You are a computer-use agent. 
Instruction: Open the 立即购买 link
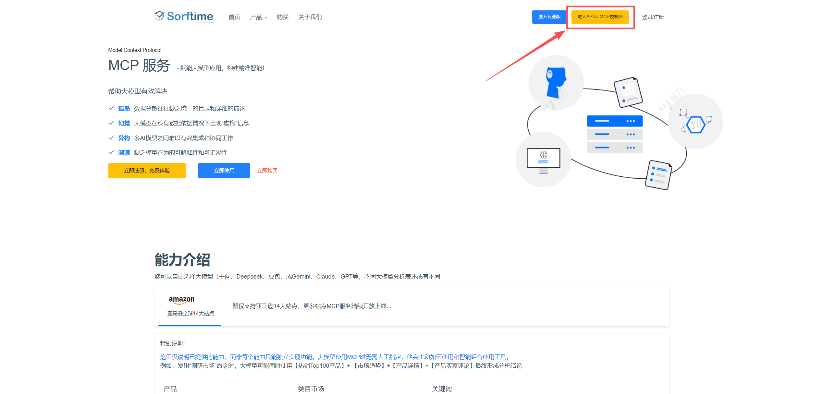(x=267, y=171)
